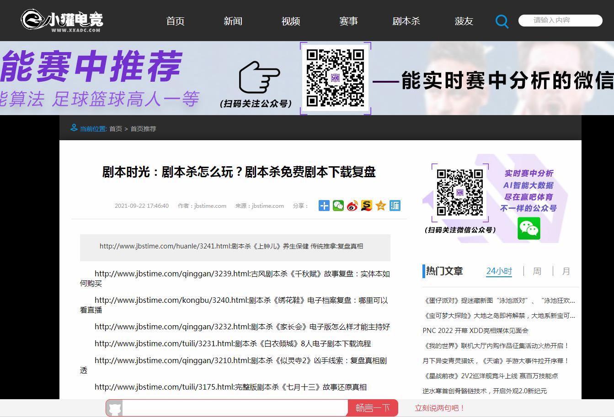Open the 赛事 nav menu
The image size is (614, 417).
pos(348,21)
